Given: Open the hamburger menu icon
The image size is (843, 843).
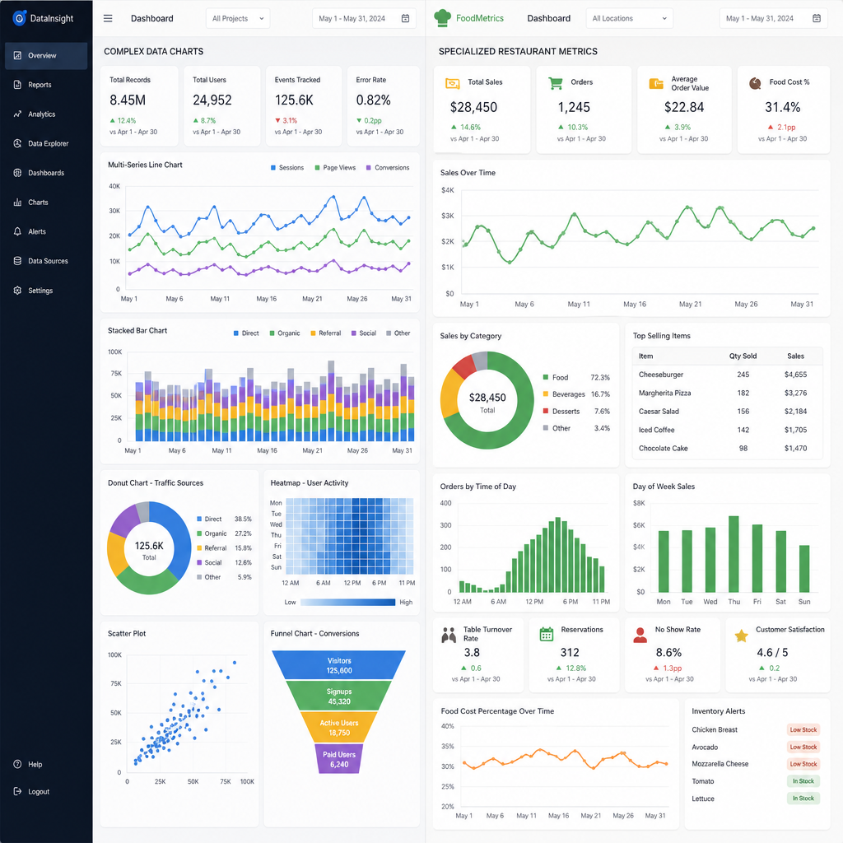Looking at the screenshot, I should coord(108,18).
